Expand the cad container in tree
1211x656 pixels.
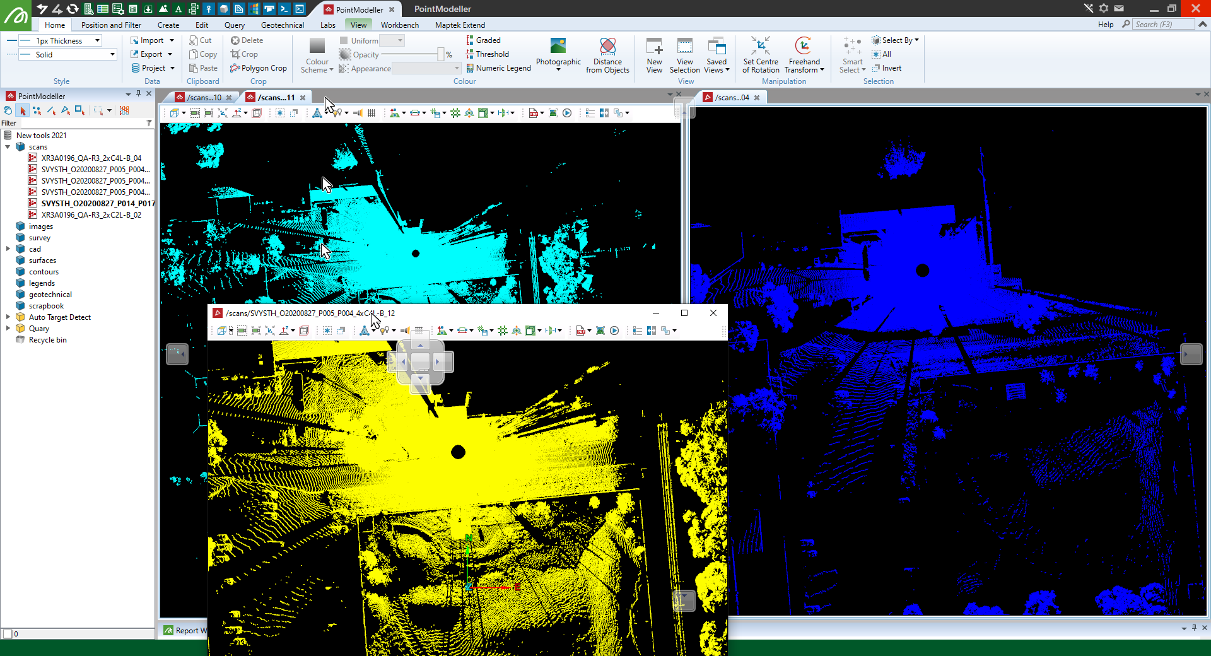pyautogui.click(x=8, y=249)
